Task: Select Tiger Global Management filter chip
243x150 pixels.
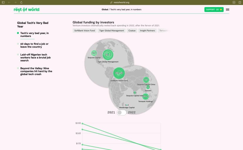Action: (x=112, y=31)
